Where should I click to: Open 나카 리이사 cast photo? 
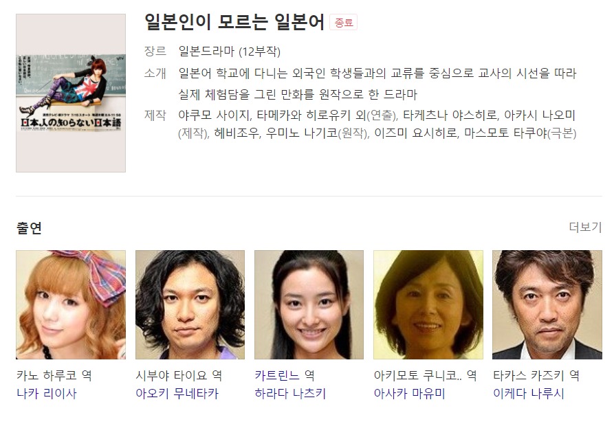(x=71, y=304)
